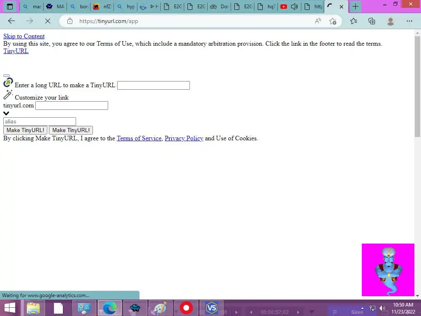The height and width of the screenshot is (316, 421).
Task: Open a new browser tab
Action: 355,7
